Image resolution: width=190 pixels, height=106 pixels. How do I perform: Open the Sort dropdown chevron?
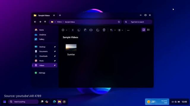115,30
